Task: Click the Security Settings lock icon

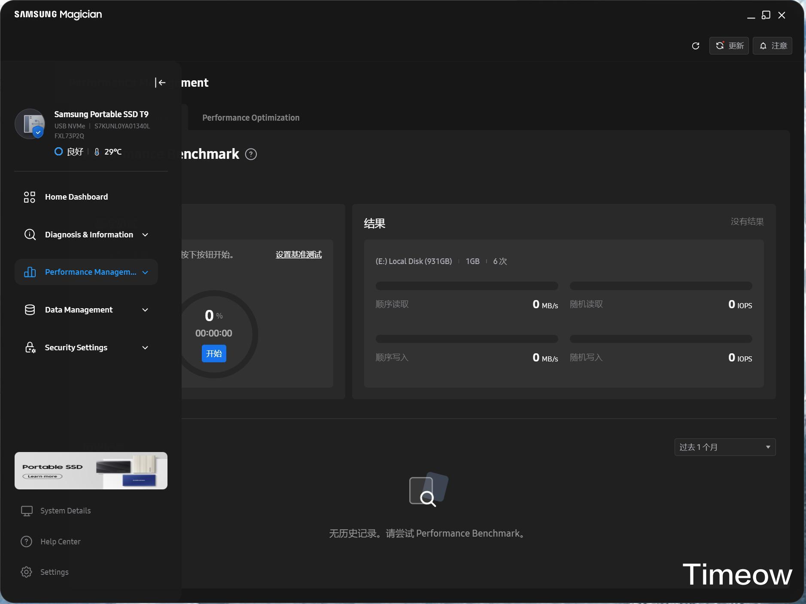Action: click(30, 347)
